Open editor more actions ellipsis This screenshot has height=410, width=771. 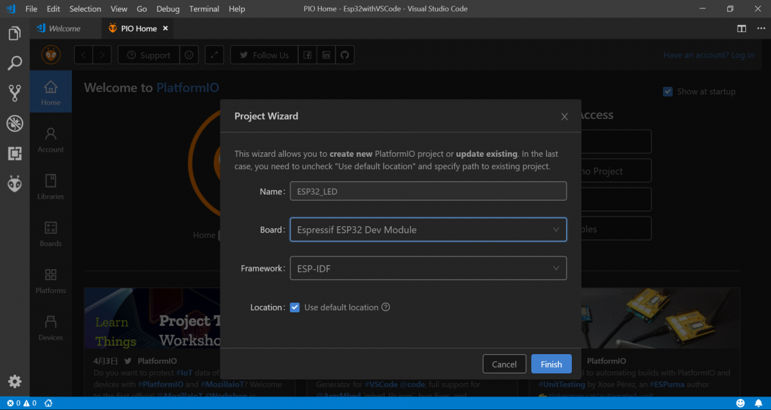point(759,28)
